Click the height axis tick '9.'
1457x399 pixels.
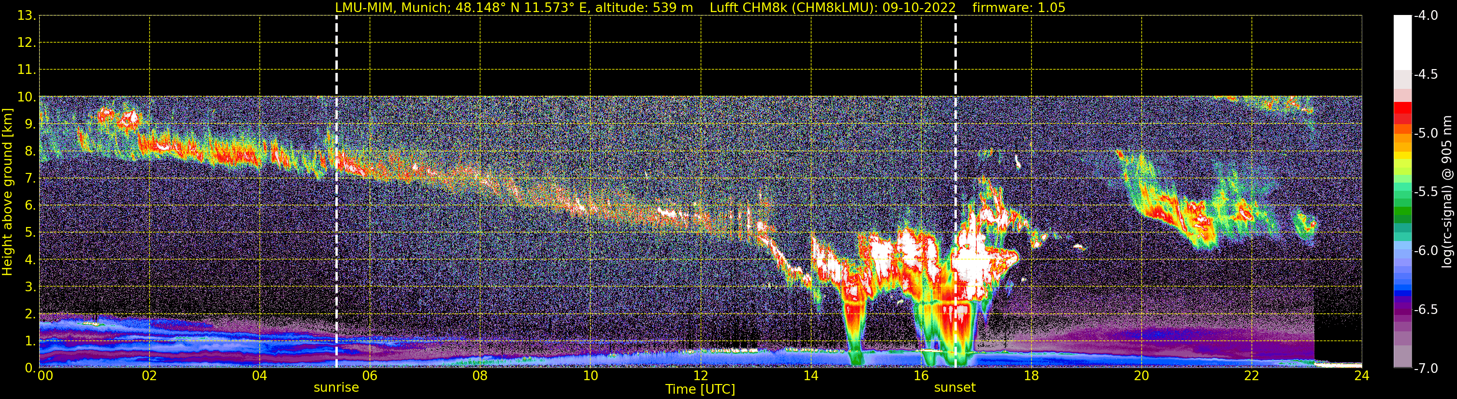pyautogui.click(x=30, y=124)
